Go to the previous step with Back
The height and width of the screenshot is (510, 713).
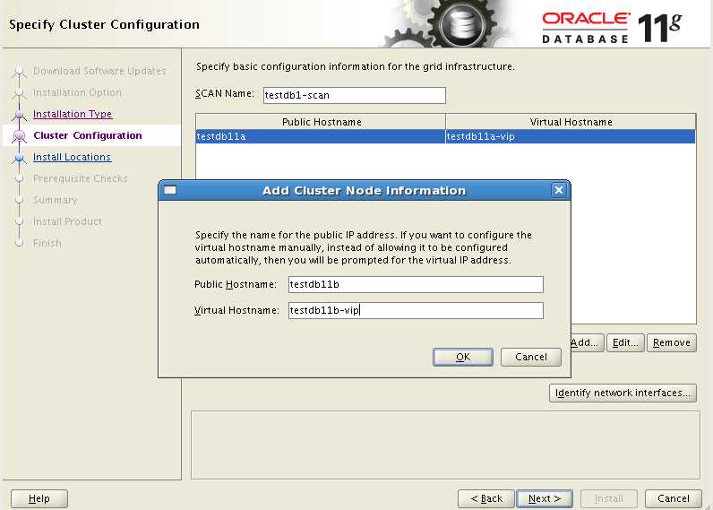click(486, 498)
